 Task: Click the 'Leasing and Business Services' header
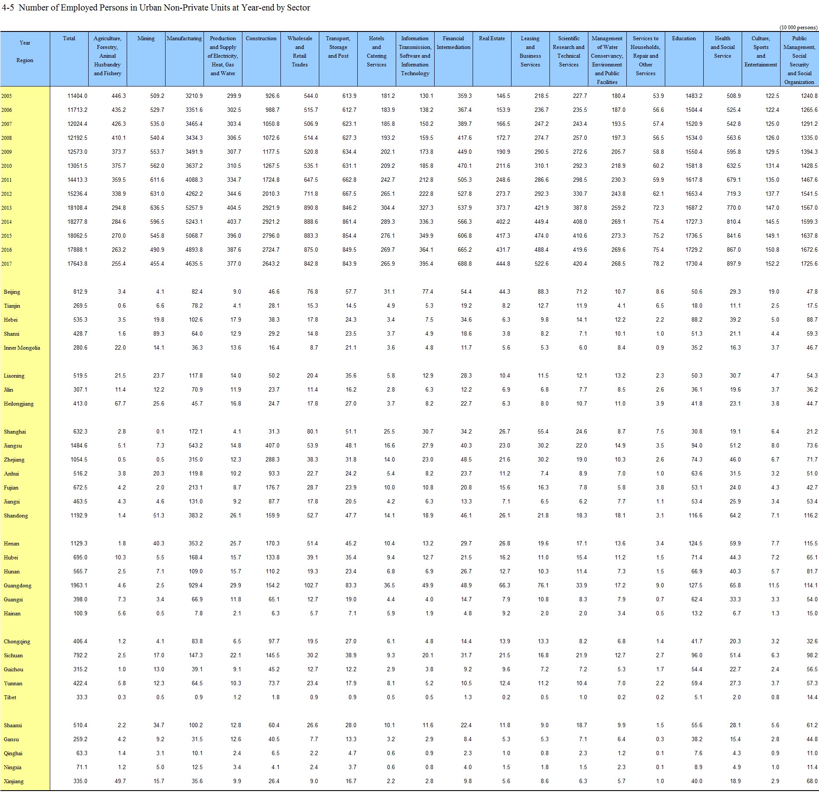coord(530,52)
